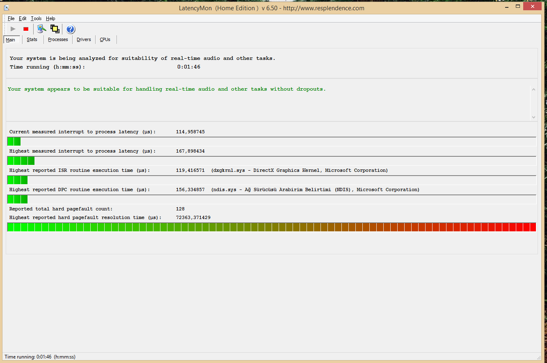Click the scroll down arrow of the message box

[533, 117]
